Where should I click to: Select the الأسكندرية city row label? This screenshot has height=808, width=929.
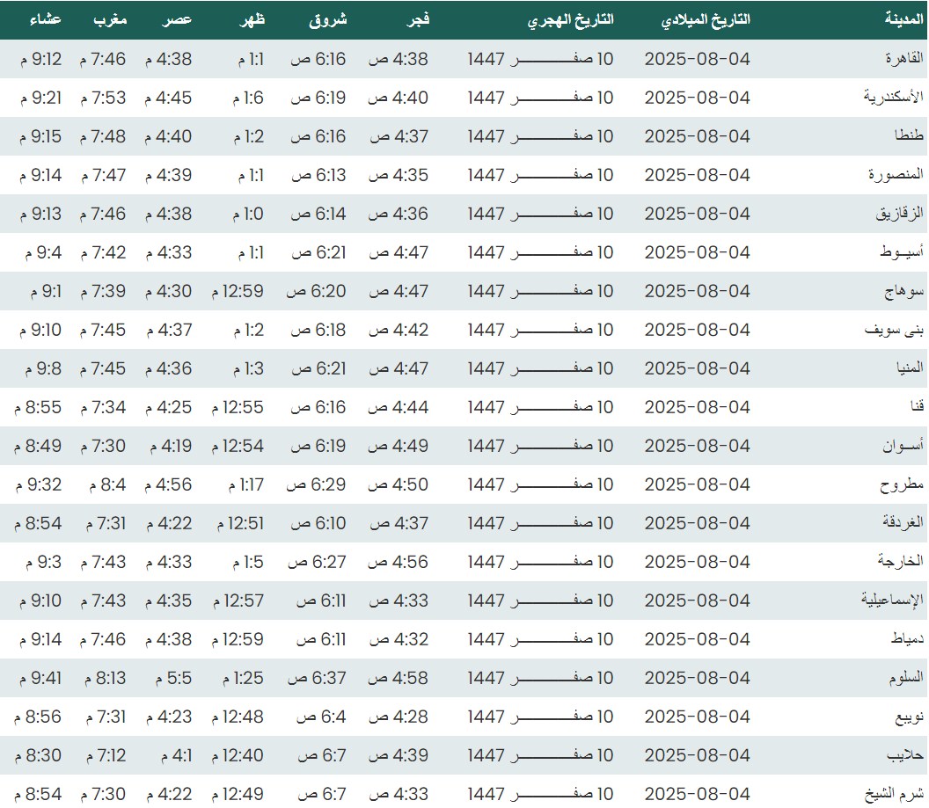[x=893, y=98]
